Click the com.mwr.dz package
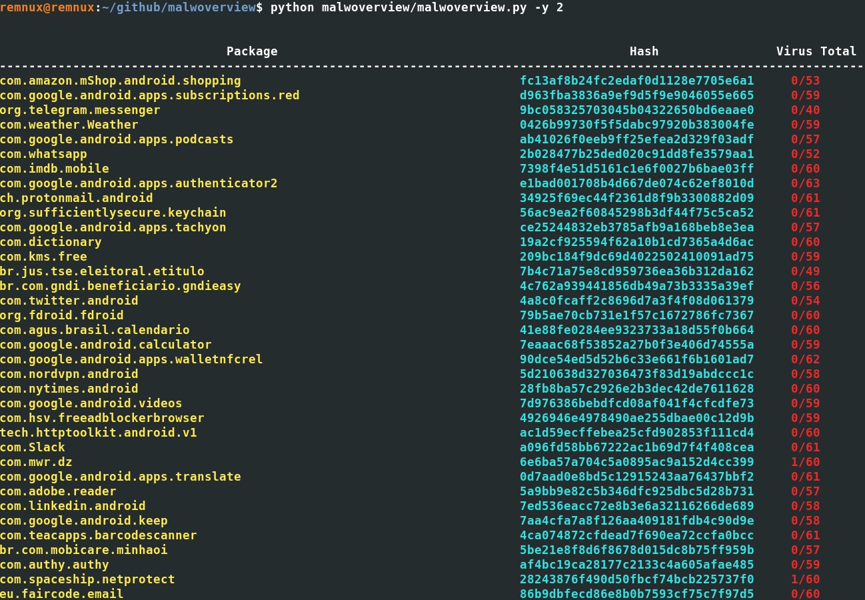Viewport: 865px width, 600px height. (x=36, y=462)
